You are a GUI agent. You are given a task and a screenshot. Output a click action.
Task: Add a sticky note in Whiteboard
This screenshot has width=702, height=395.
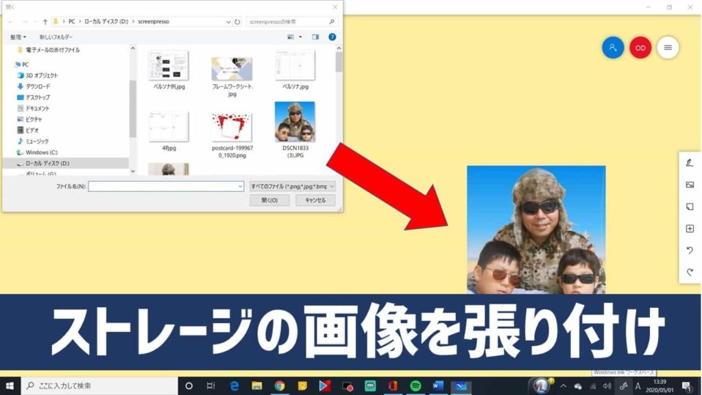[x=690, y=206]
